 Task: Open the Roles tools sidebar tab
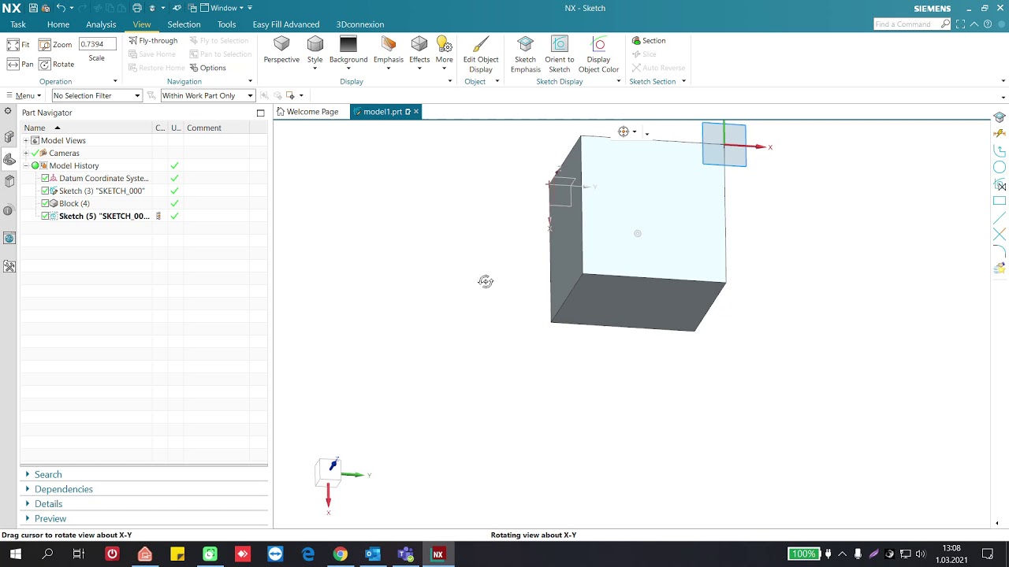pos(9,267)
